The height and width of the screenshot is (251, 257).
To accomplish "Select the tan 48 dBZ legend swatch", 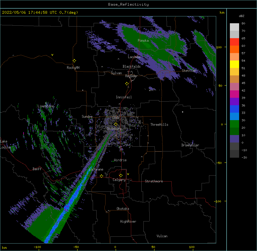I will (234, 79).
